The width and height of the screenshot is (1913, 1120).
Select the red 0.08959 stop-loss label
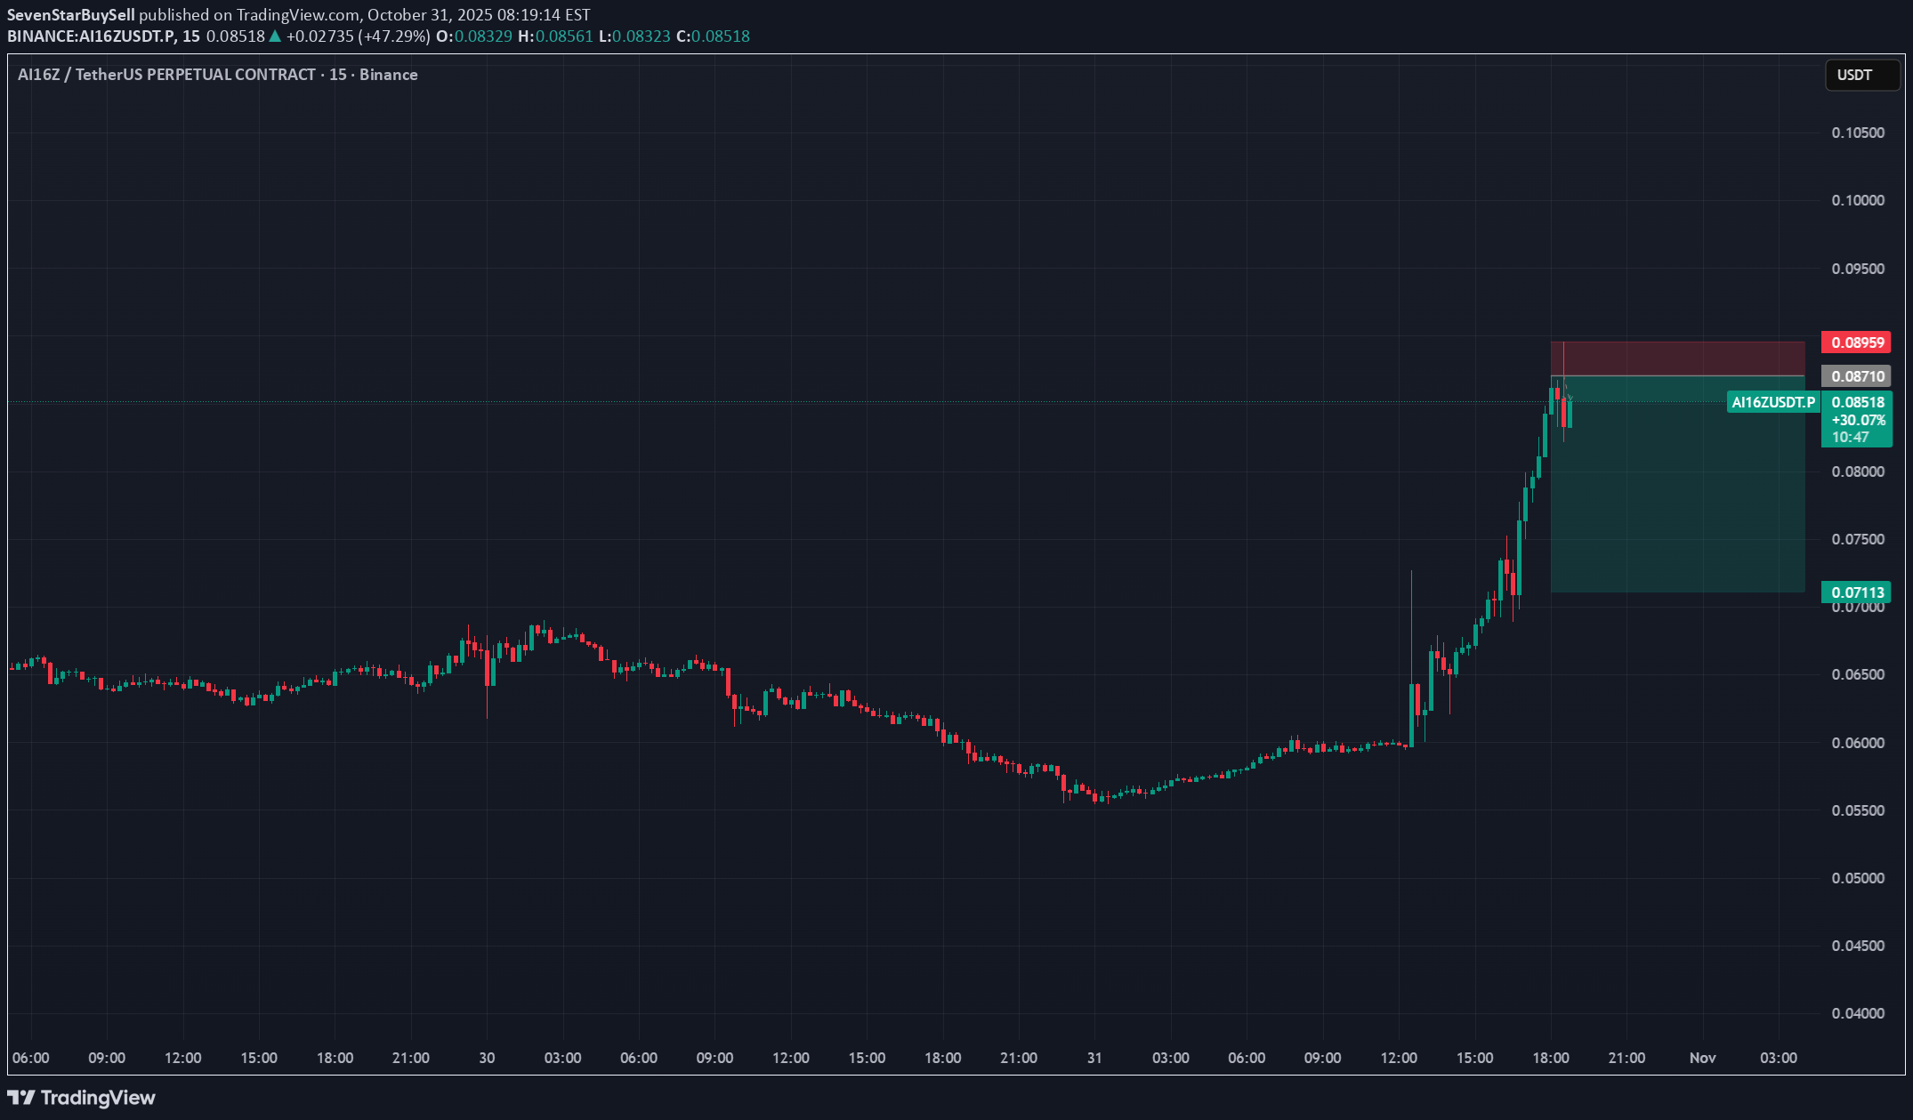click(1856, 342)
